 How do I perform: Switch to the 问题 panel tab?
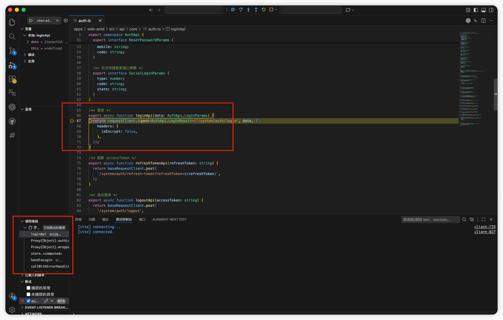tap(92, 219)
